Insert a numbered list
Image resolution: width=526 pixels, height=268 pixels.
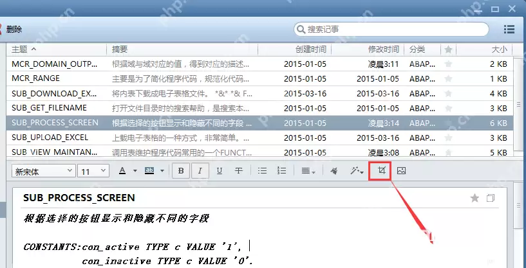point(281,171)
